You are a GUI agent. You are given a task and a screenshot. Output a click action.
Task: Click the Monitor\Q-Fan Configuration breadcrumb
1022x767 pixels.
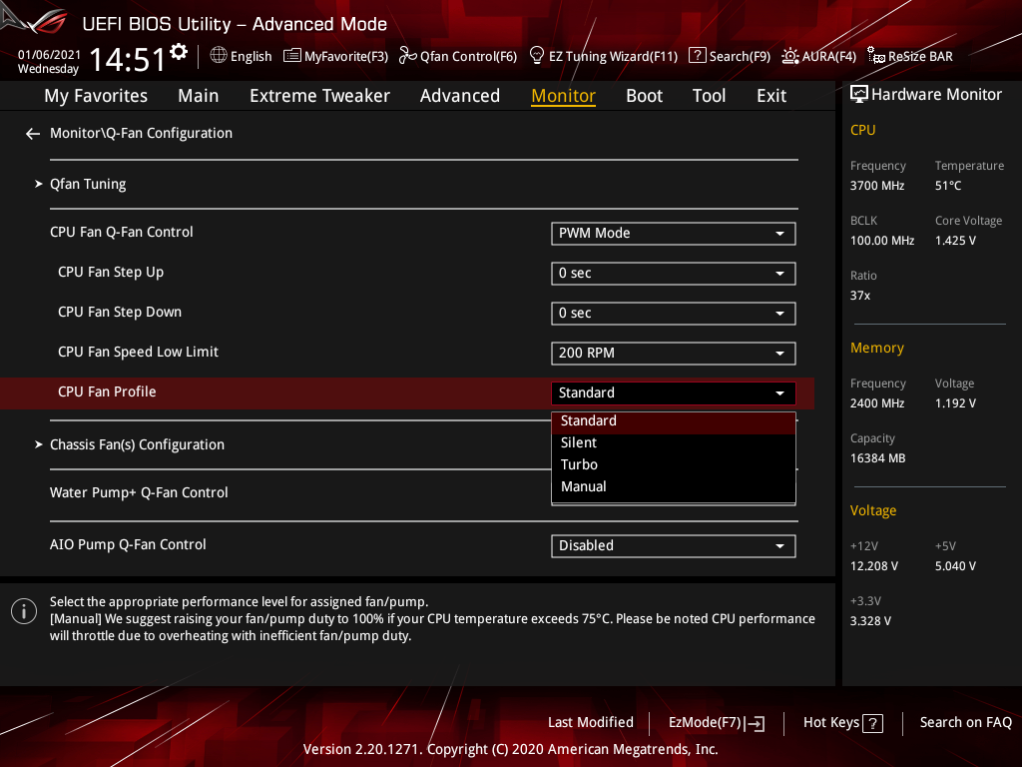pyautogui.click(x=141, y=133)
